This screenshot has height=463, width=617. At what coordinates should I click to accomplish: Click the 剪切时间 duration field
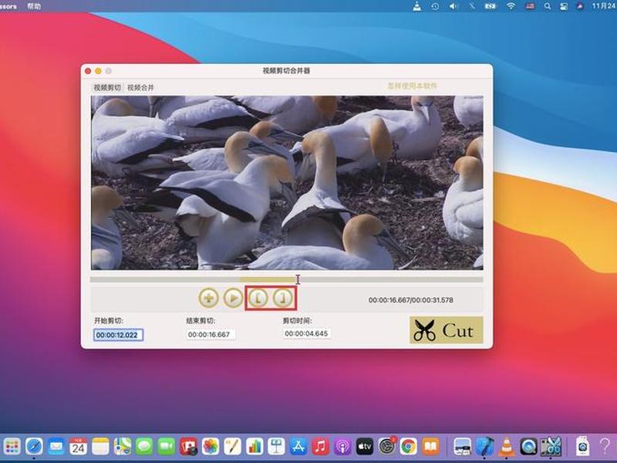306,333
